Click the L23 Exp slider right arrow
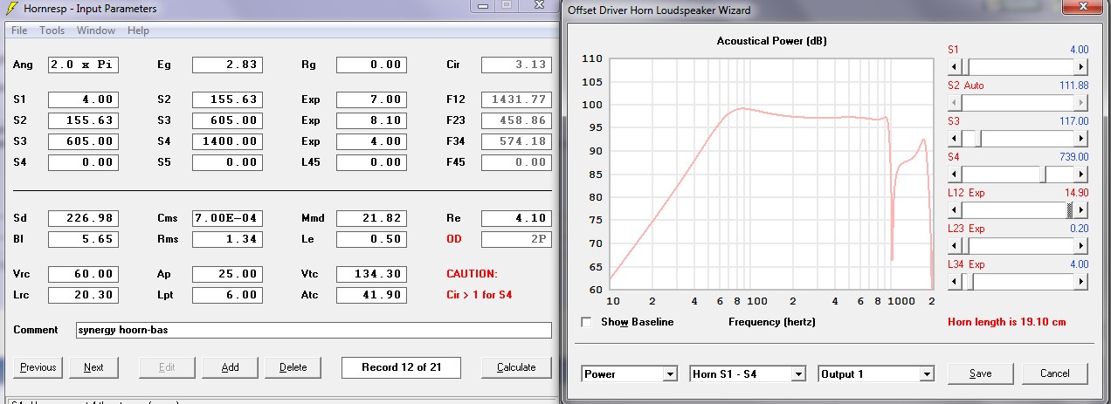The width and height of the screenshot is (1111, 404). [x=1081, y=246]
